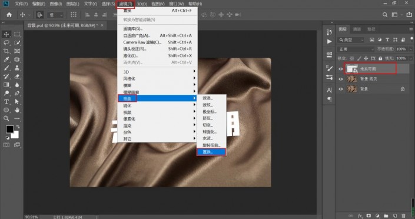Select the Eyedropper tool
Screen dimensions: 415x219
6,59
